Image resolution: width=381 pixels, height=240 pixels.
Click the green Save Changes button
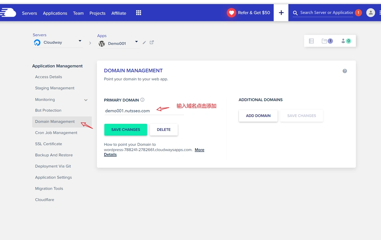125,130
